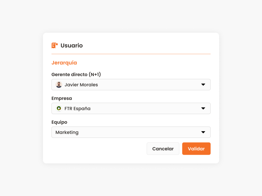
Task: Click the orange Usuario receipt icon
Action: [x=54, y=45]
